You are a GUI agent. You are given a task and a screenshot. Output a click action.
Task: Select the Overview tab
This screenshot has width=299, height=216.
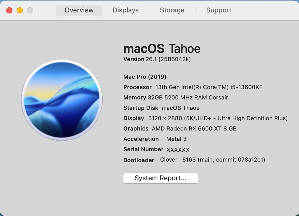(x=79, y=10)
